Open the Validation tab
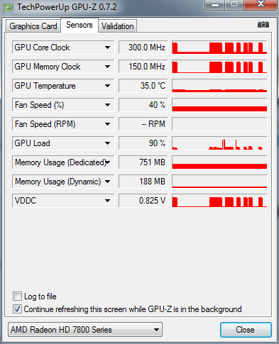 coord(117,26)
